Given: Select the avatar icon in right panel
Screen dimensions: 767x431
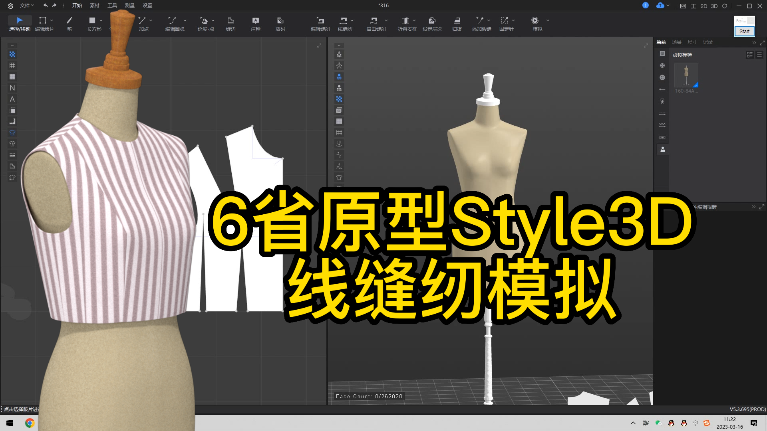Looking at the screenshot, I should pyautogui.click(x=662, y=149).
